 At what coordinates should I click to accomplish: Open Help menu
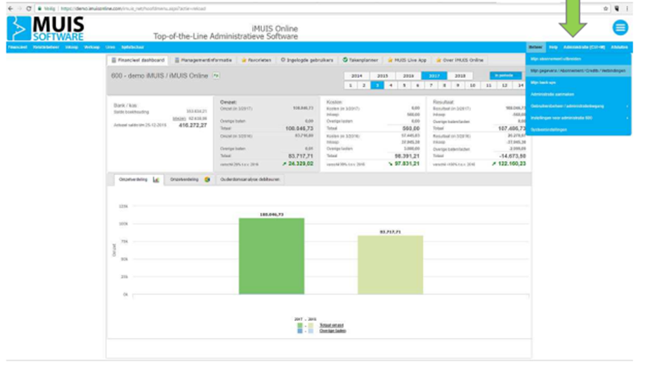(x=553, y=47)
